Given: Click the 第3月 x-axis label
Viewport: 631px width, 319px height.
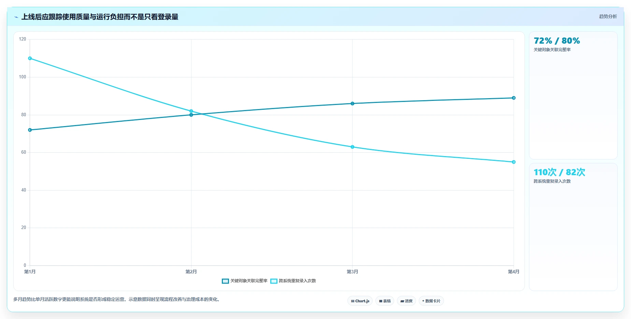Looking at the screenshot, I should (353, 272).
